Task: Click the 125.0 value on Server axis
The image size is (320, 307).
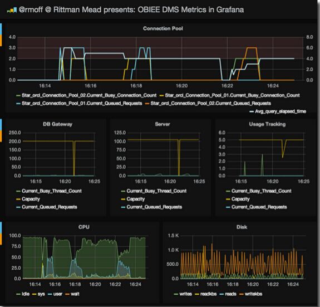Action: coord(120,133)
